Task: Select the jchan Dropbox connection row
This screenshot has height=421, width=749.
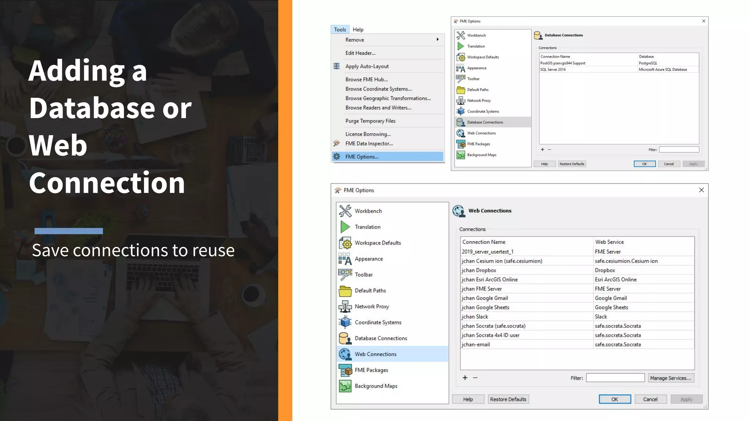Action: point(577,270)
